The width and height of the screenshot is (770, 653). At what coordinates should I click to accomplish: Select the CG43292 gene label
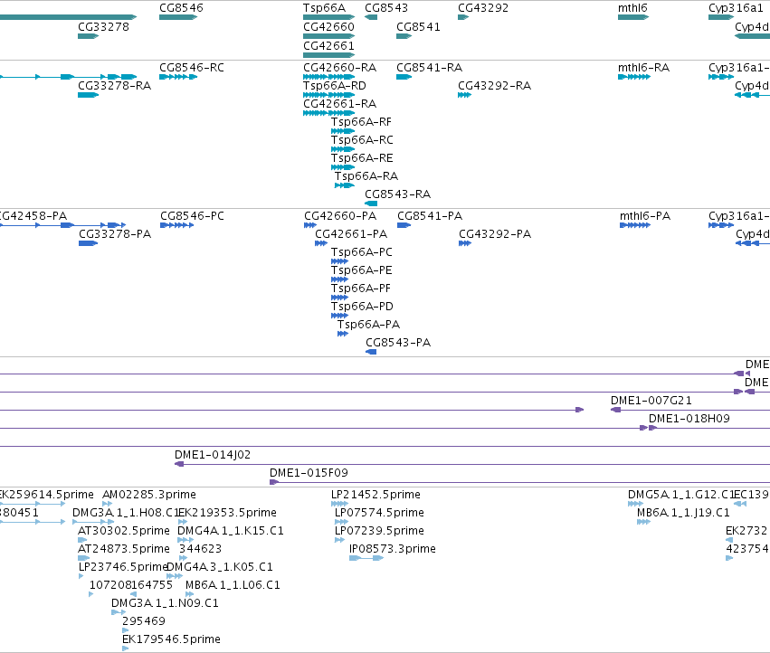(x=483, y=8)
